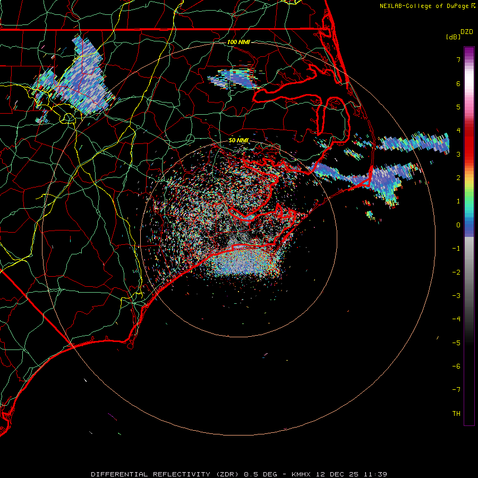Screen dimensions: 478x478
Task: Click the "-6" scale value
Action: coord(456,366)
